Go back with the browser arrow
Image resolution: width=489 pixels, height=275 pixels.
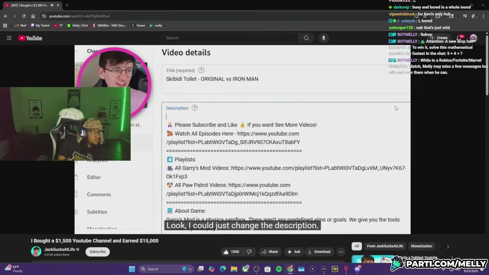(5, 16)
